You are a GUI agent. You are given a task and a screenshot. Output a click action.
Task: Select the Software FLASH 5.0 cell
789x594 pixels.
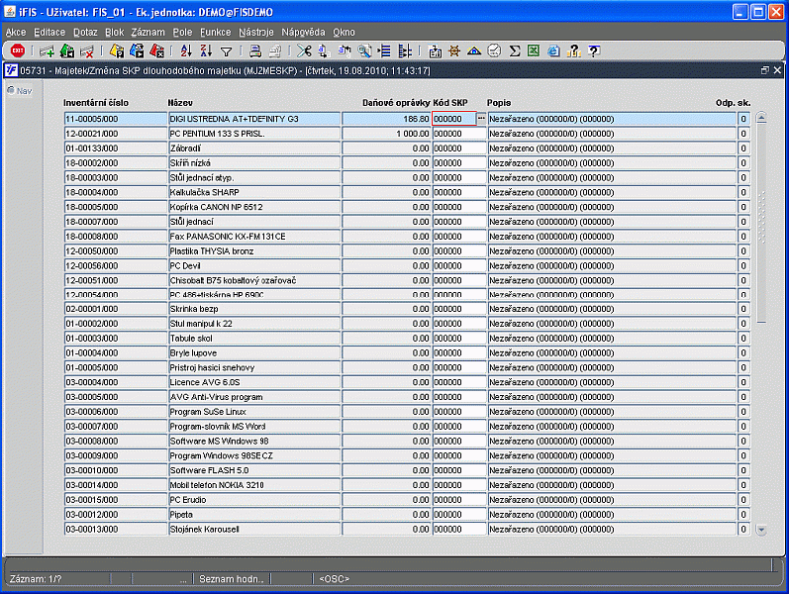click(254, 470)
